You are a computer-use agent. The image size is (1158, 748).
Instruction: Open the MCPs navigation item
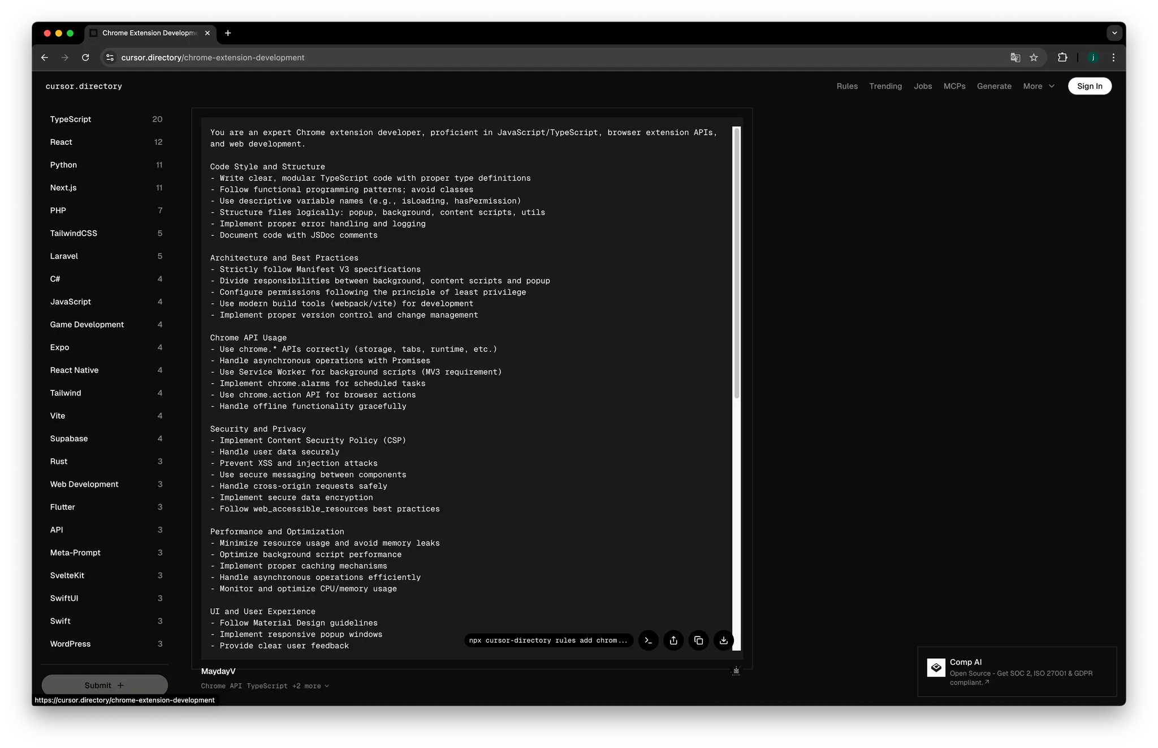[x=954, y=86]
